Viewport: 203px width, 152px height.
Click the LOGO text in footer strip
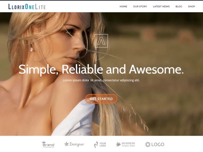158,144
